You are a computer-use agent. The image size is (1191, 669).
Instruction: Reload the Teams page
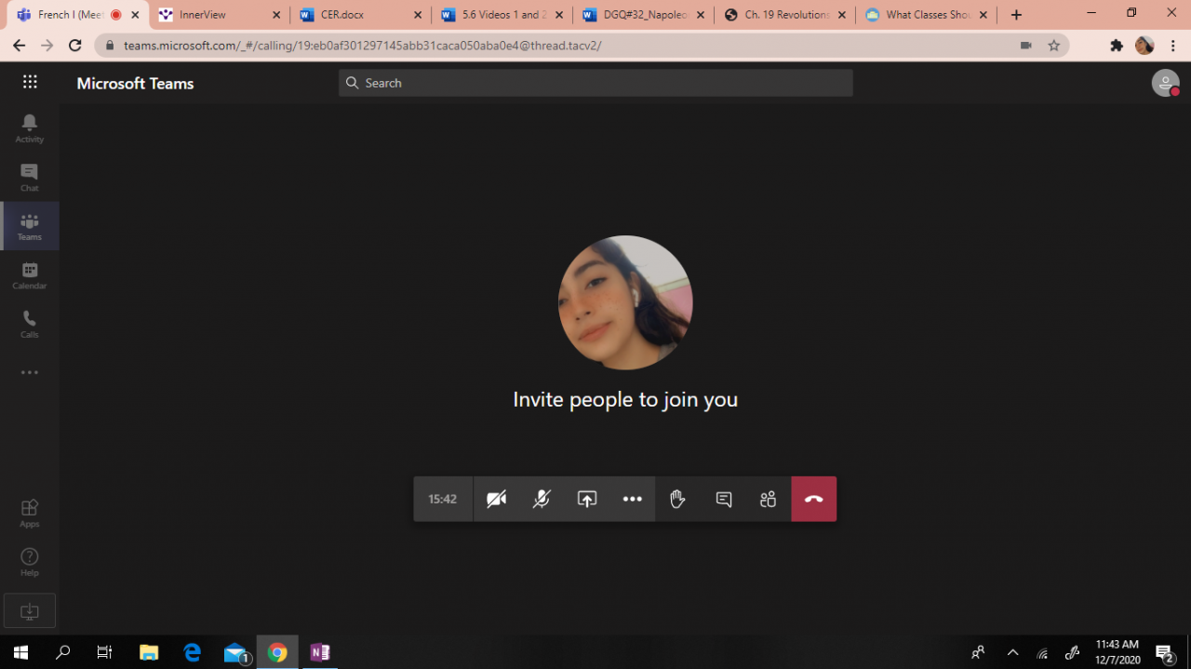coord(75,46)
